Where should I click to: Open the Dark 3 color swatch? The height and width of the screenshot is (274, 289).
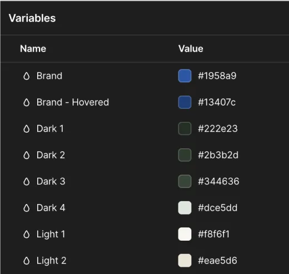[x=185, y=181]
